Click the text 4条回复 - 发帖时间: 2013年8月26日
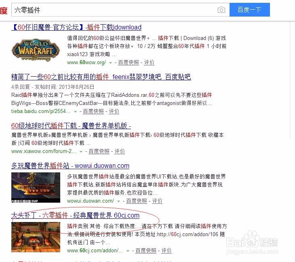This screenshot has height=262, width=295. [53, 87]
